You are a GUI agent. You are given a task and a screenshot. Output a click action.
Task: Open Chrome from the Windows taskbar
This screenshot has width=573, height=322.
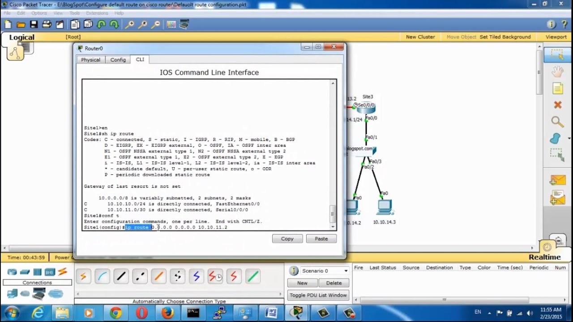point(115,313)
